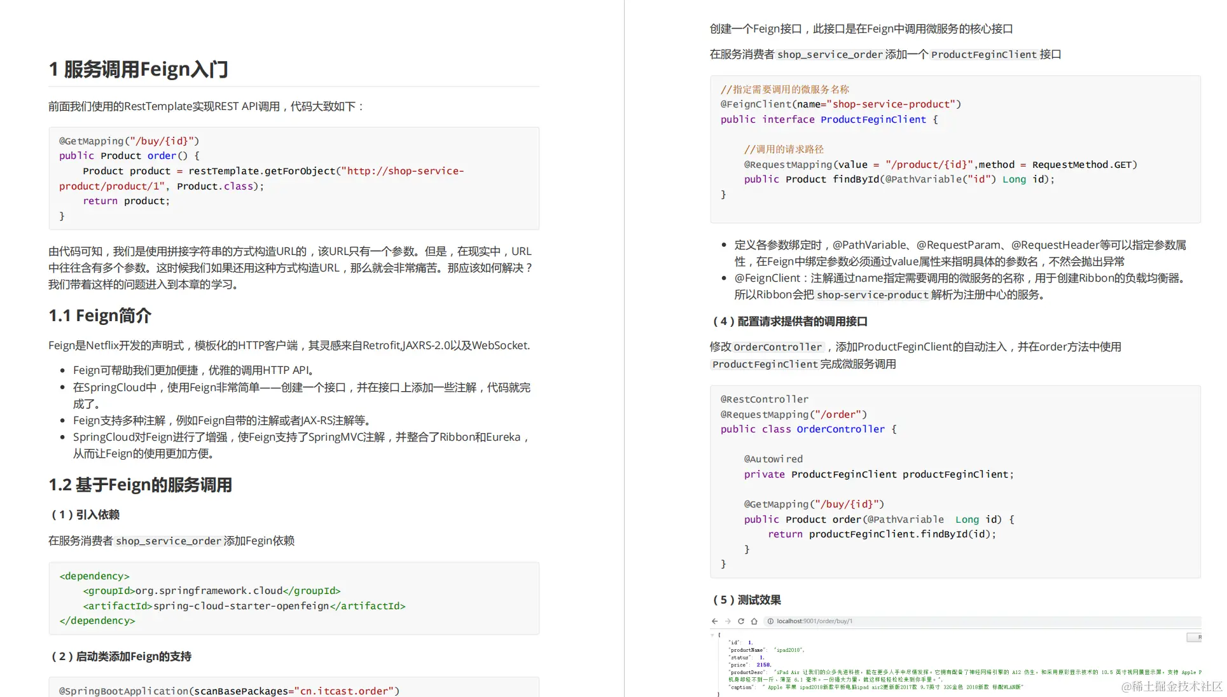Viewport: 1227px width, 697px height.
Task: Click the '(4) 配置请求提供者的调用接口' subheading
Action: coord(789,321)
